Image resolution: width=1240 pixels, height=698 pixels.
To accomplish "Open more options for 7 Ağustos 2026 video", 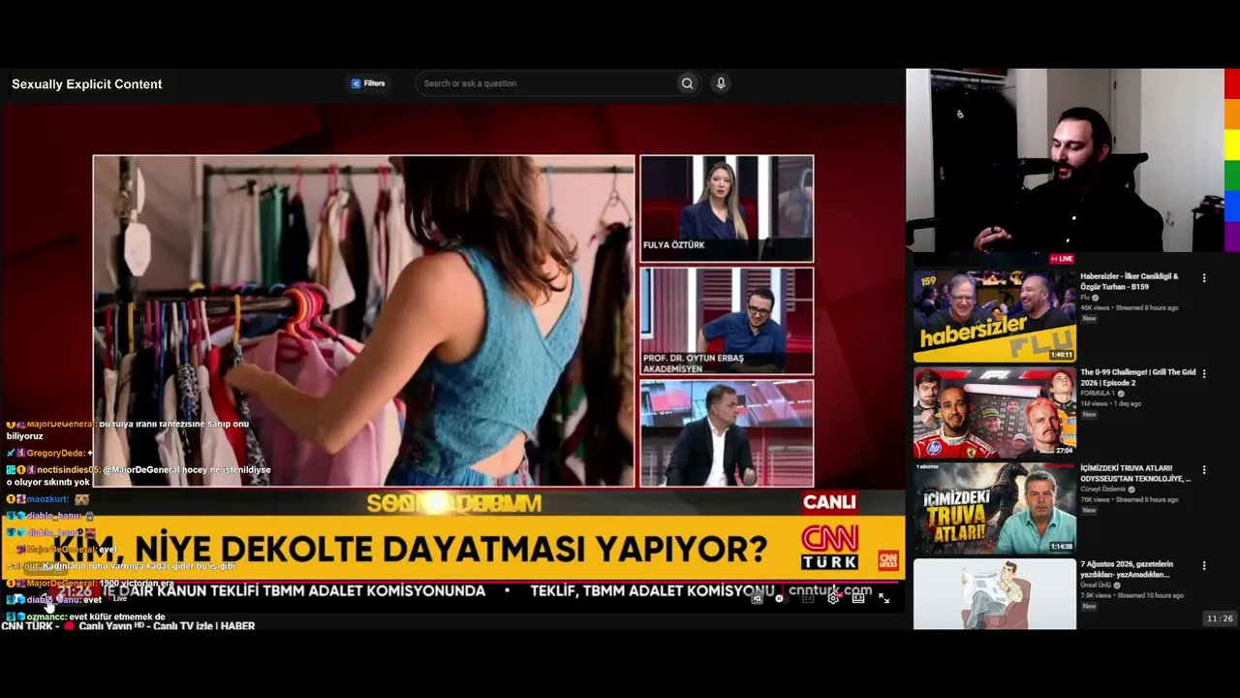I will tap(1204, 566).
